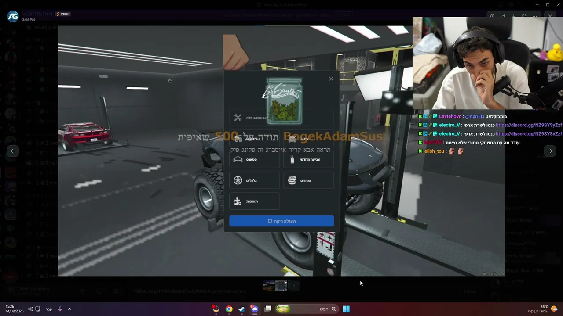Close the Los Santos Customs menu with X

point(331,79)
